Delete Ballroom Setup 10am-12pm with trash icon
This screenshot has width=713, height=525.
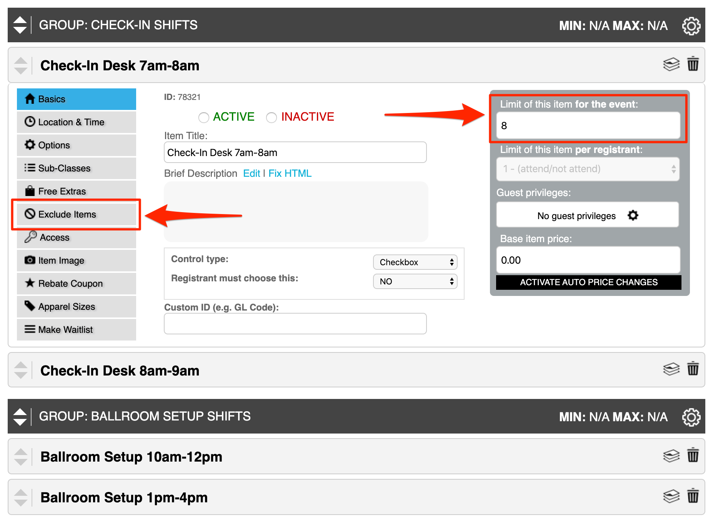point(693,455)
